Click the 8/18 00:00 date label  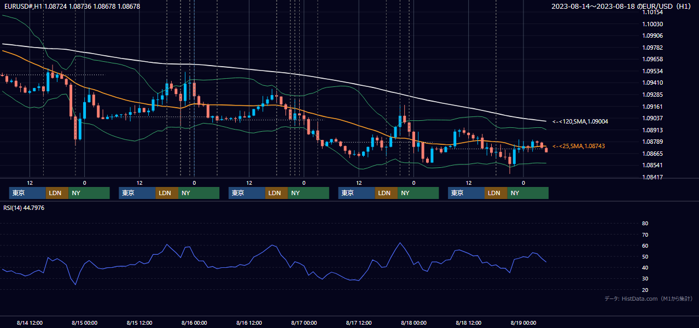[x=413, y=323]
